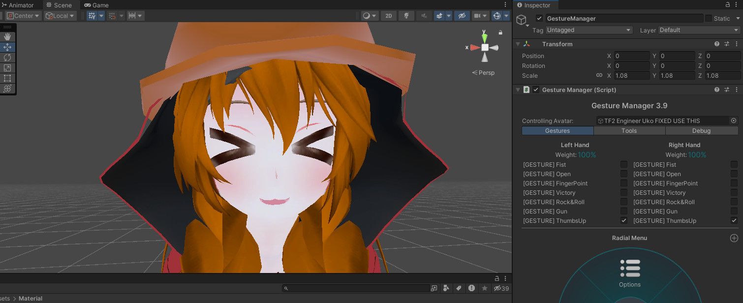
Task: Collapse the Transform component
Action: click(518, 44)
